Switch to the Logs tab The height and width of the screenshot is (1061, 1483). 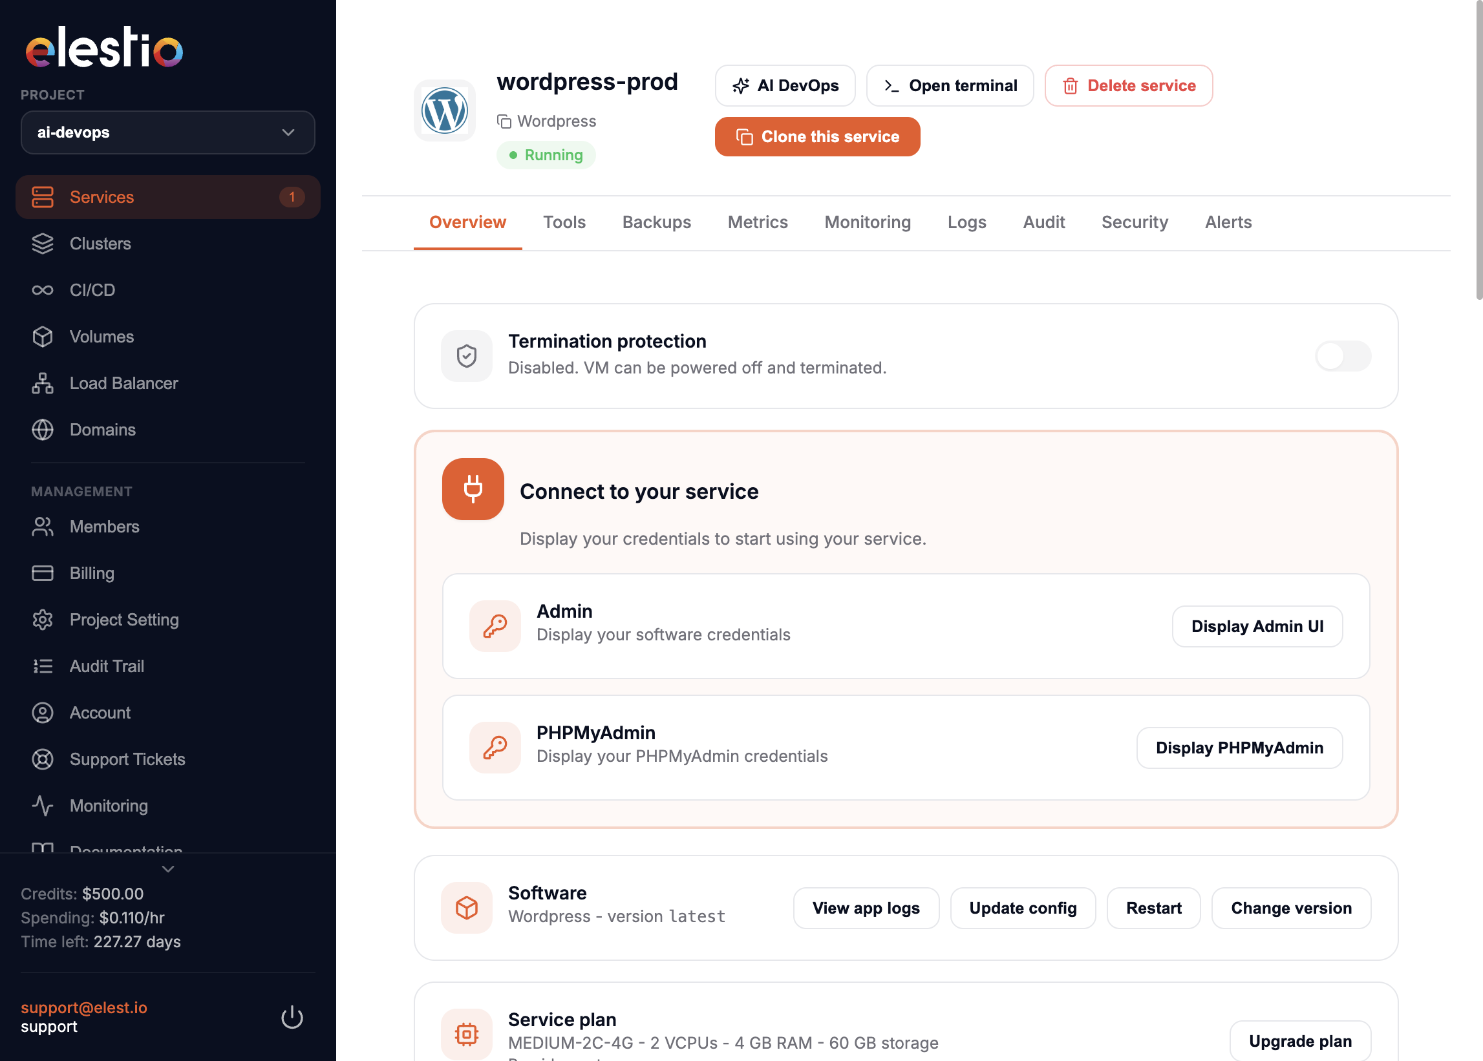(966, 223)
